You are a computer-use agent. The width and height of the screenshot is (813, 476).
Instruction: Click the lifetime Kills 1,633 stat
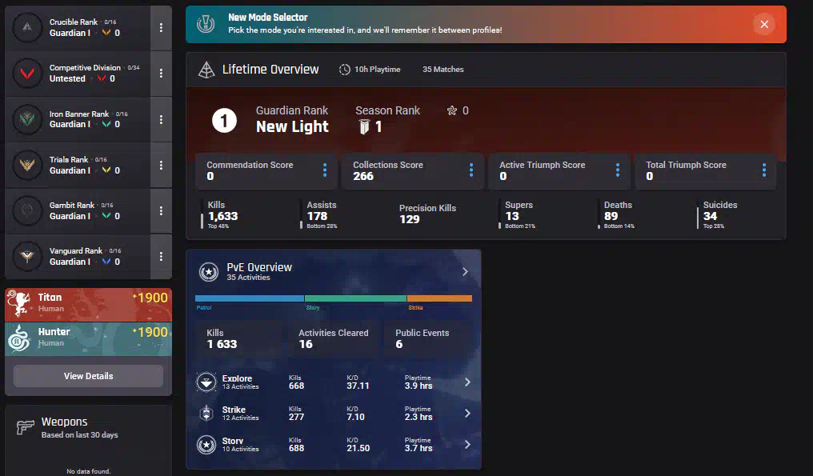point(220,214)
